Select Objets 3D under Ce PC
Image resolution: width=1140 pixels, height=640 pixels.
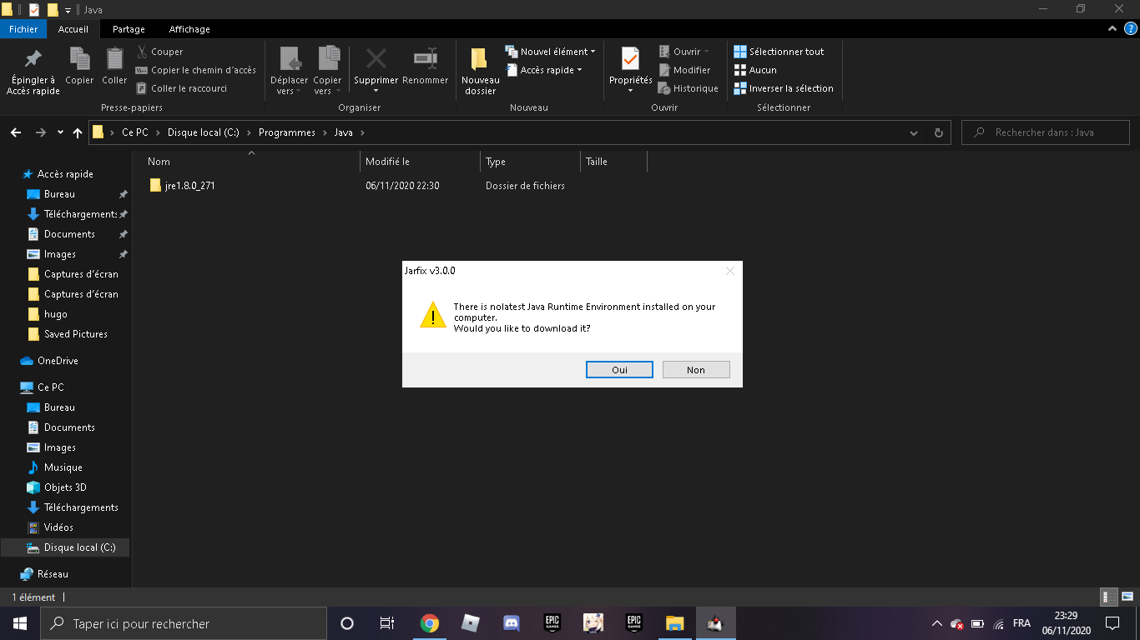click(65, 487)
